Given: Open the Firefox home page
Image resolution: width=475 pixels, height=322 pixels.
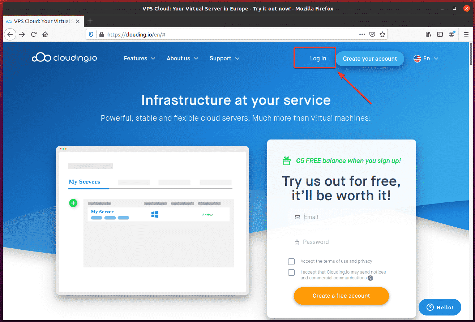Looking at the screenshot, I should point(45,34).
